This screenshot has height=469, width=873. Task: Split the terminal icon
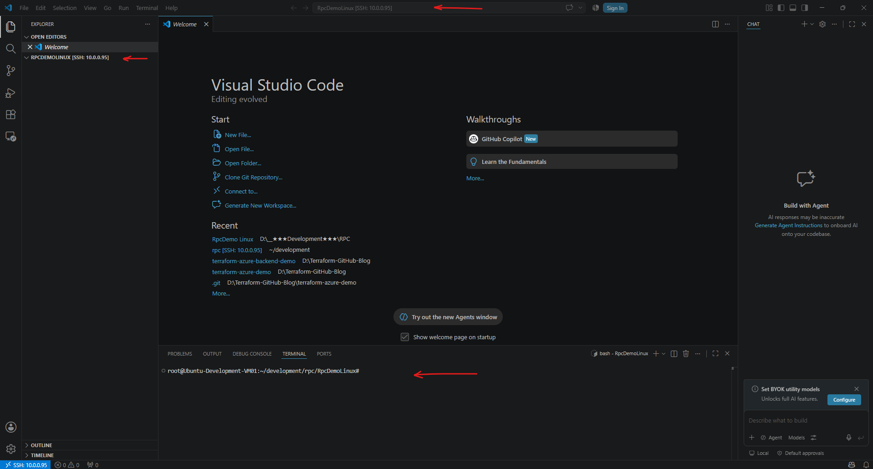674,353
